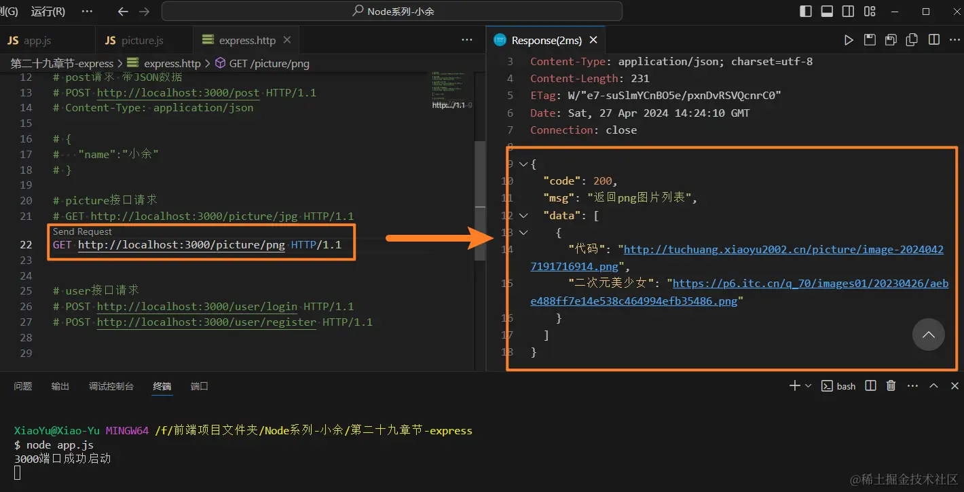The width and height of the screenshot is (964, 492).
Task: Open the Customize Layout icon
Action: point(870,12)
